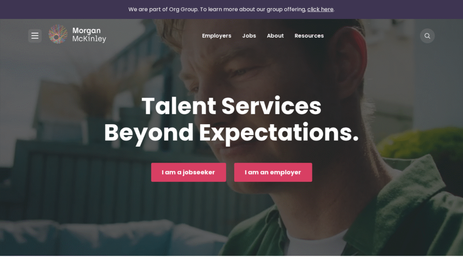The height and width of the screenshot is (260, 463).
Task: Open the About menu
Action: (275, 36)
